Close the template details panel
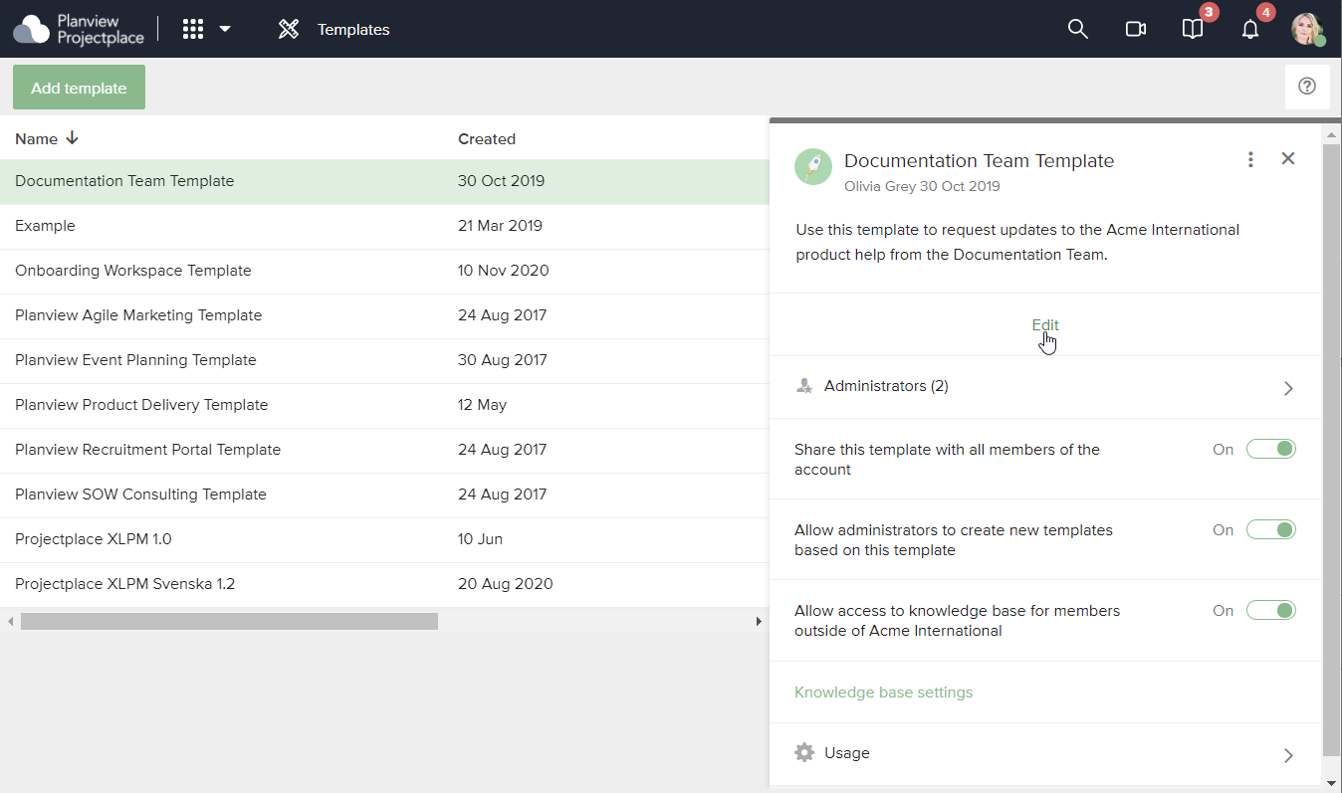The width and height of the screenshot is (1342, 793). (1288, 158)
